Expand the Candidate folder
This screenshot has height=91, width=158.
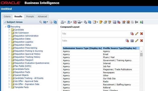(9, 30)
